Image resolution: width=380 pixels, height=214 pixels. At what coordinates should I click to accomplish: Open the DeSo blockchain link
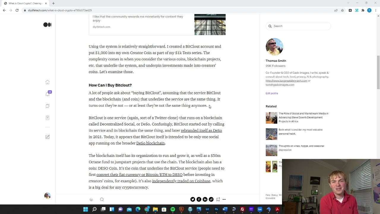tap(151, 143)
